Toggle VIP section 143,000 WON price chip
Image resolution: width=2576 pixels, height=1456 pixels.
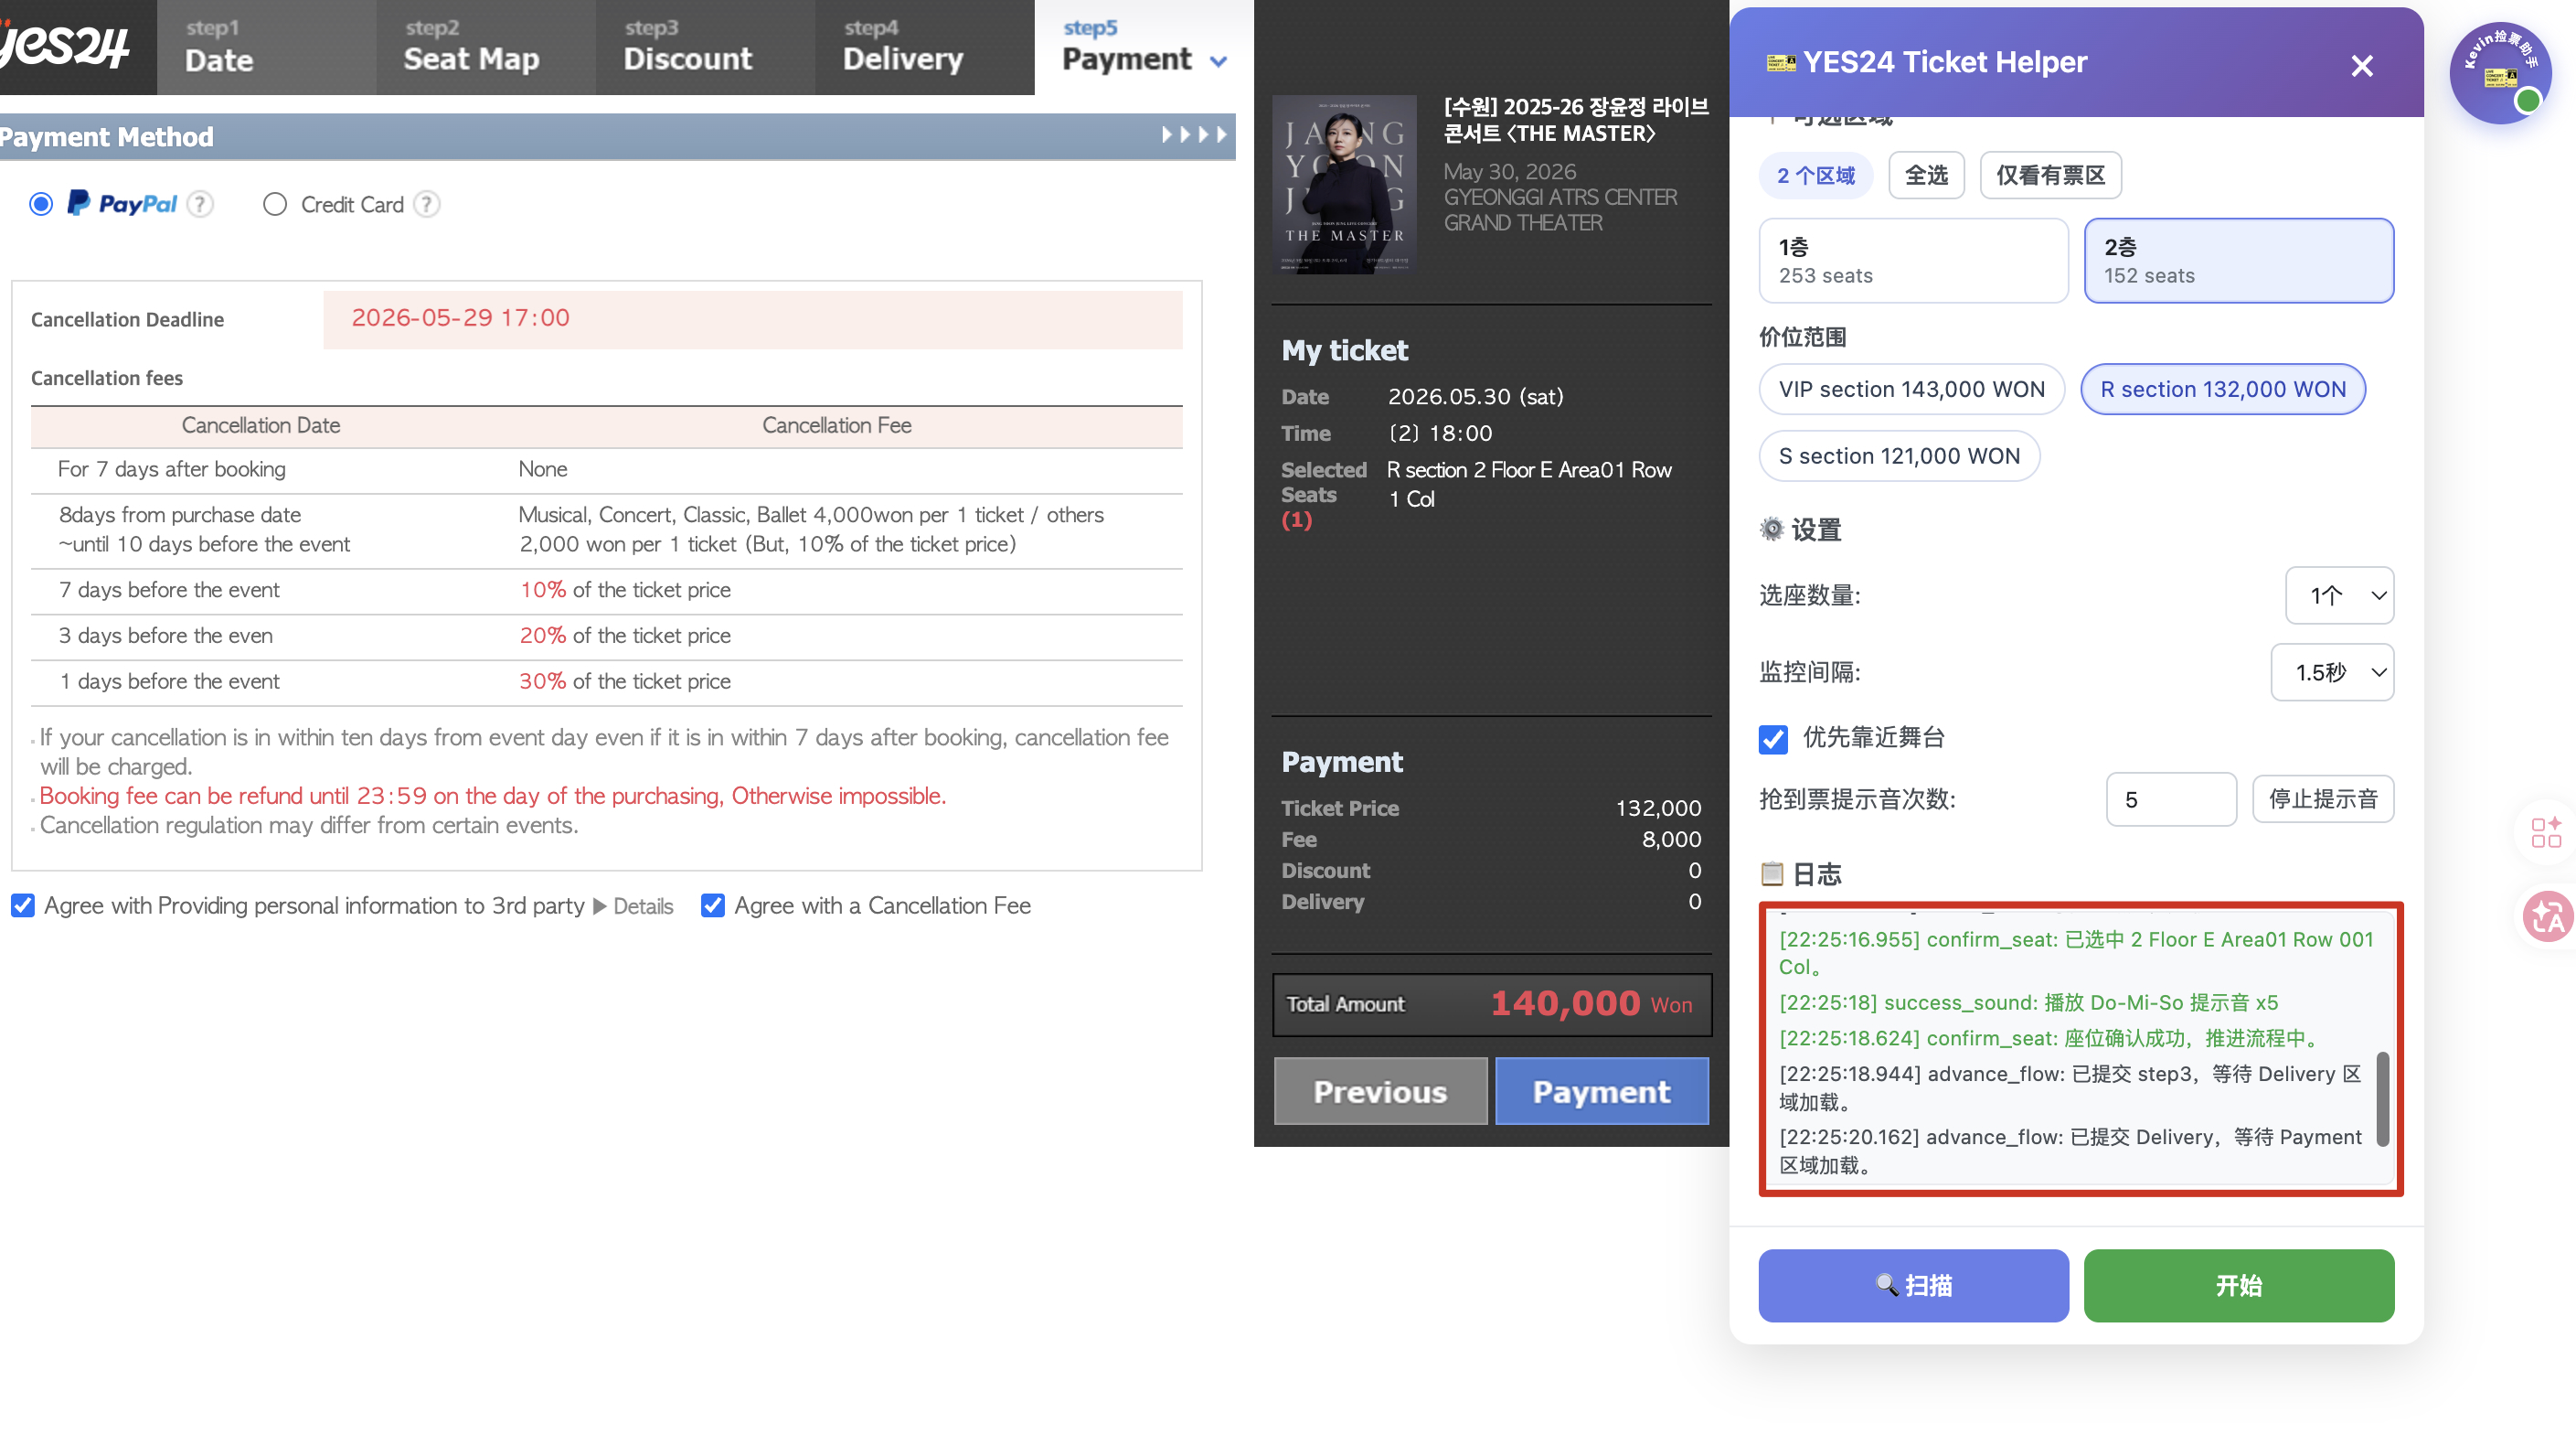point(1911,390)
